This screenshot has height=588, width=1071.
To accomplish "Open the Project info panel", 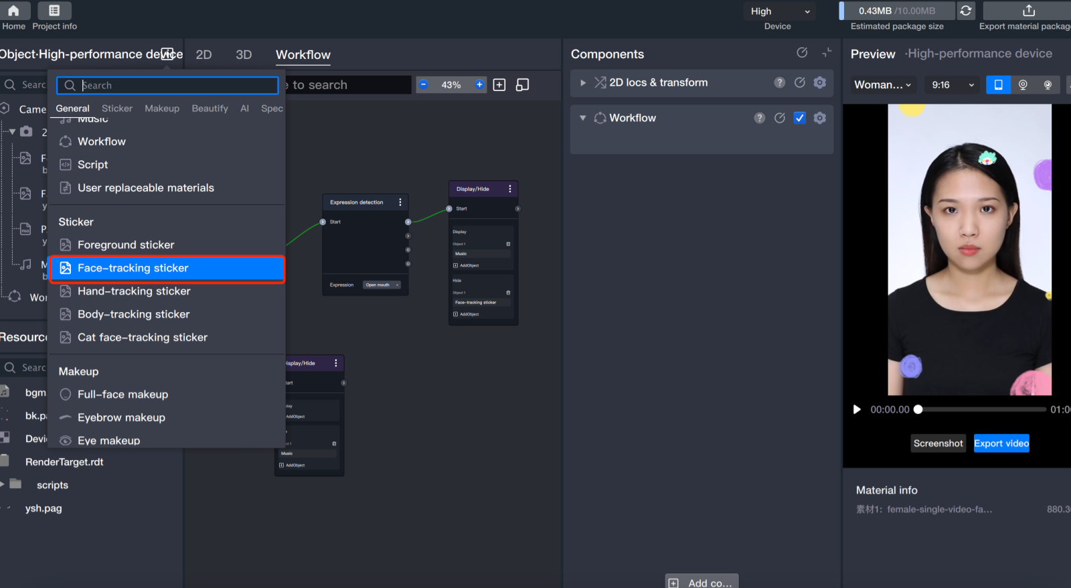I will (x=54, y=11).
